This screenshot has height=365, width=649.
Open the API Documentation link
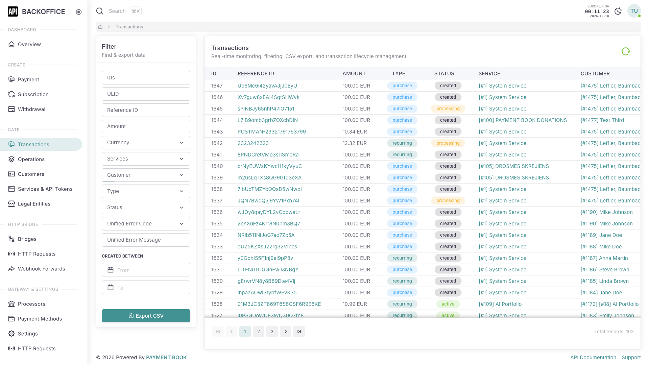[593, 358]
